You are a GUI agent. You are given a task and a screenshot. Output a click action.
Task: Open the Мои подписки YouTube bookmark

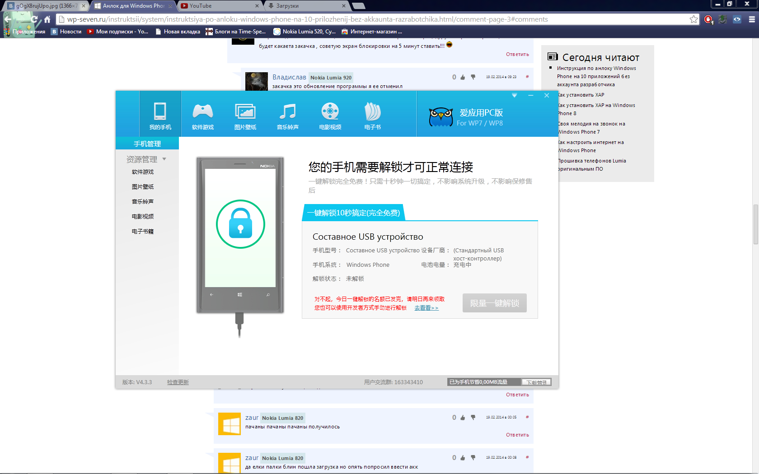tap(117, 32)
